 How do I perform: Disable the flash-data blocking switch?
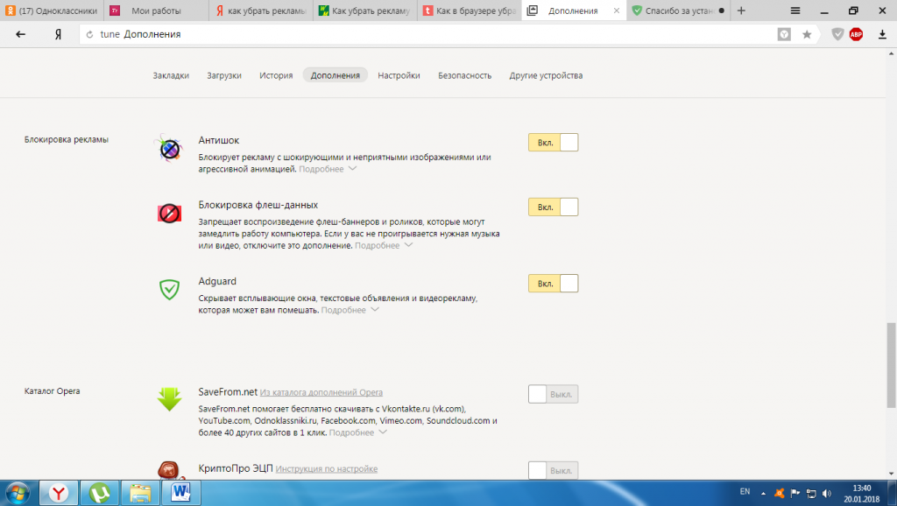pyautogui.click(x=554, y=207)
